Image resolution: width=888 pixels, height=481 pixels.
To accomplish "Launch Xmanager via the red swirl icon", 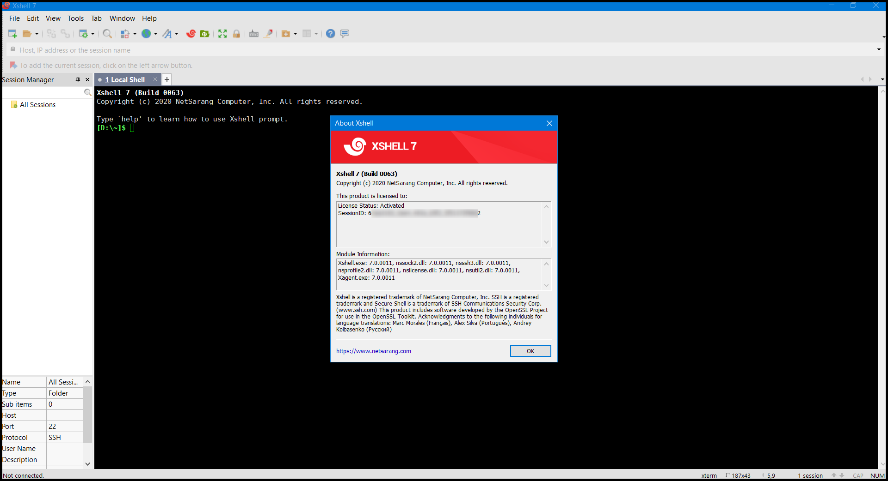I will coord(191,34).
